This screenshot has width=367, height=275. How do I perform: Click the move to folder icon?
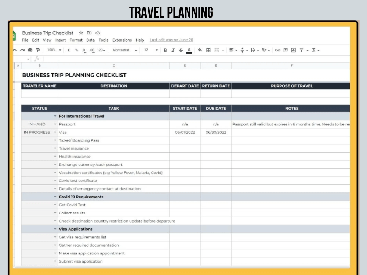[x=89, y=33]
